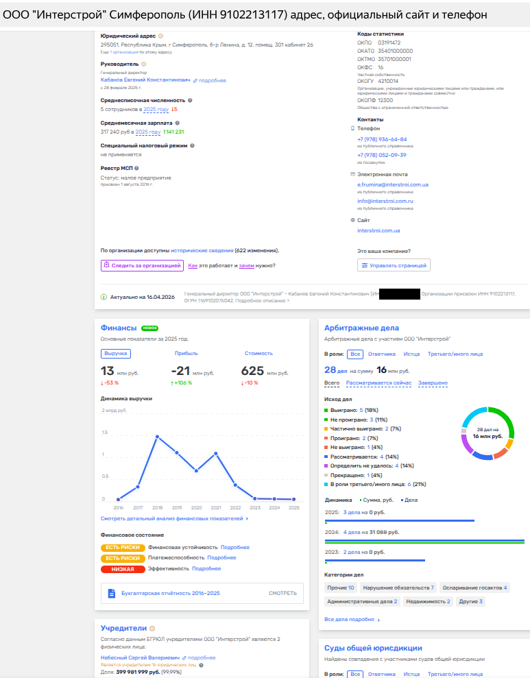Click the arbitration cases donut chart
This screenshot has width=530, height=678.
click(x=487, y=433)
